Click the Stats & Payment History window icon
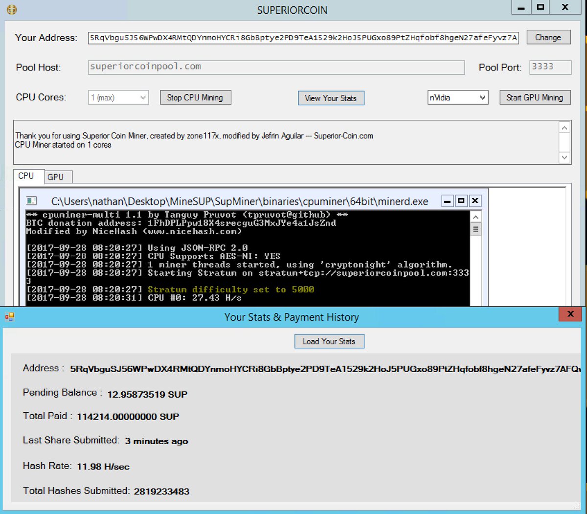The image size is (587, 514). [10, 317]
